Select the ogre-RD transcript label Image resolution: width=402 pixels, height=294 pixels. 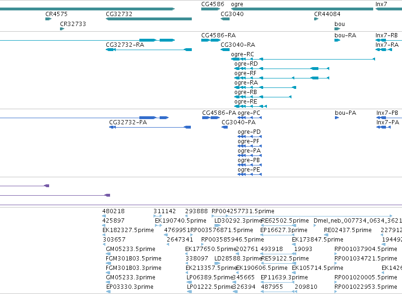click(x=246, y=64)
